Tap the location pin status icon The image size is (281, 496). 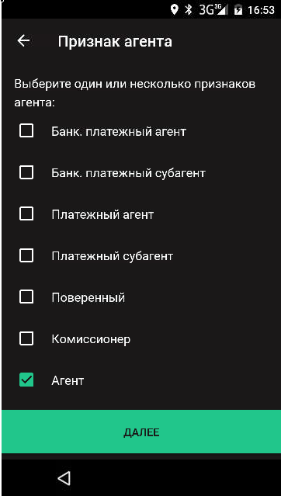pos(174,10)
